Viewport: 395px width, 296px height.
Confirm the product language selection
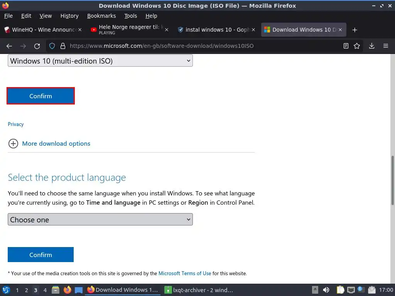click(x=41, y=255)
